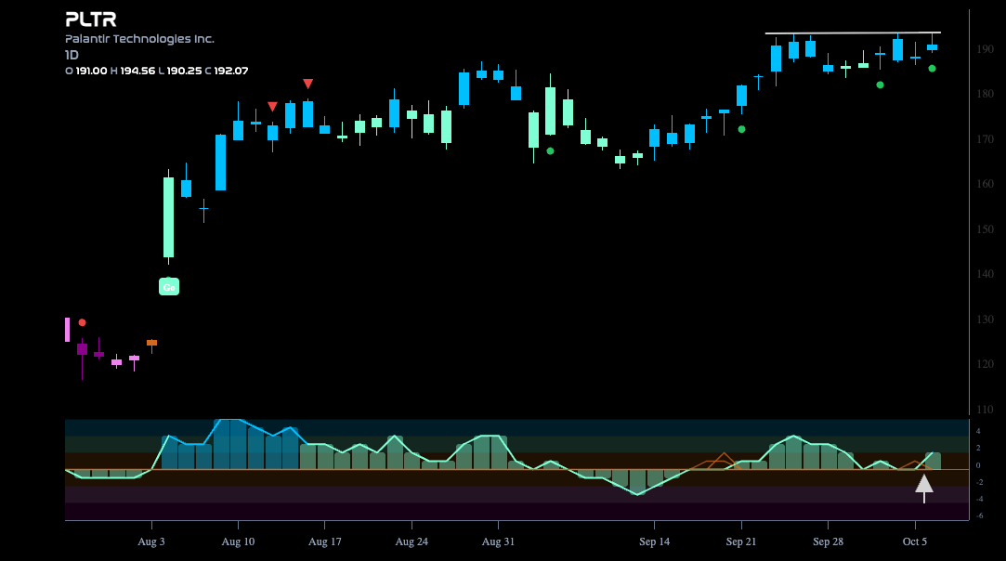Click the PLTR ticker symbol
The width and height of the screenshot is (1006, 561).
(x=91, y=20)
